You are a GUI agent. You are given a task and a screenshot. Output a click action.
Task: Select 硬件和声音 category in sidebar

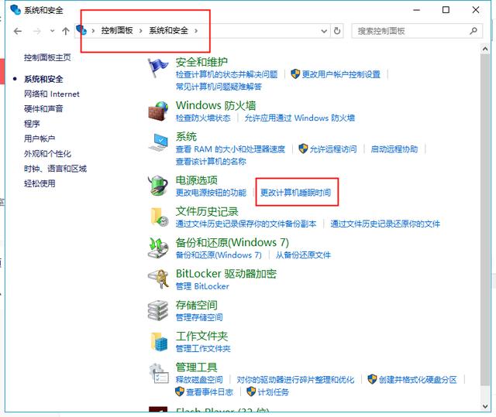(x=43, y=108)
